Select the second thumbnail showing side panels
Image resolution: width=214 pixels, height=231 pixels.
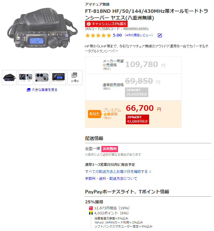coord(26,78)
